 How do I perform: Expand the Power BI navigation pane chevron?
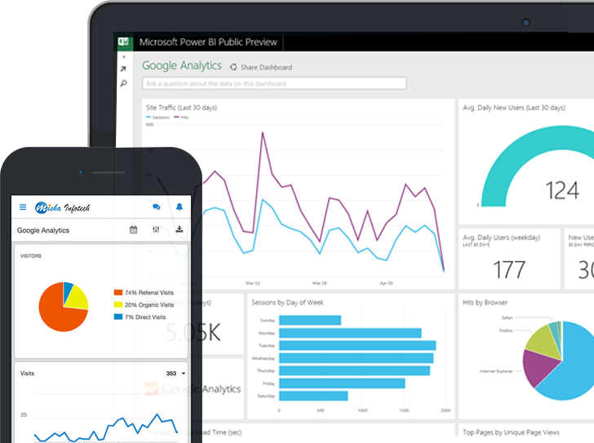(x=124, y=57)
